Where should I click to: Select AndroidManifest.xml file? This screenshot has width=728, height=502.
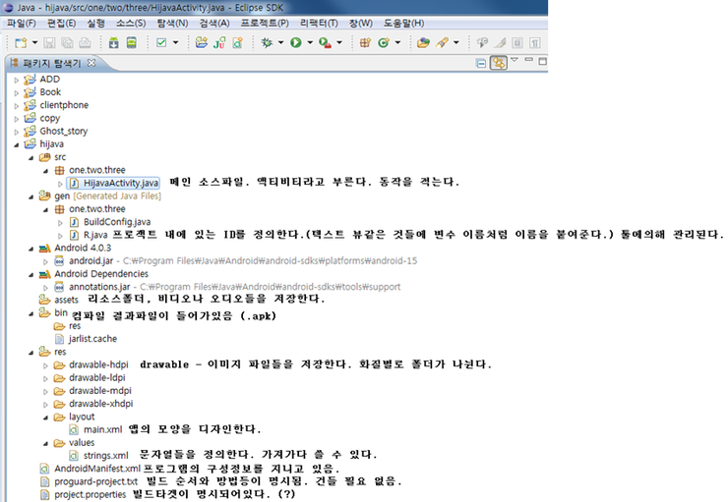91,469
